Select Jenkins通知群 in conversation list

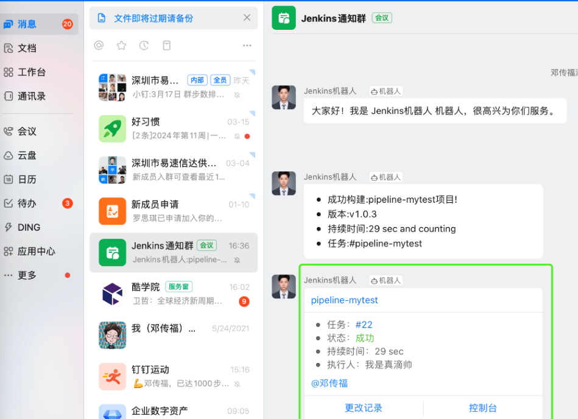pyautogui.click(x=174, y=252)
